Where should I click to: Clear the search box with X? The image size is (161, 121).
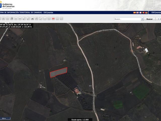click(142, 19)
